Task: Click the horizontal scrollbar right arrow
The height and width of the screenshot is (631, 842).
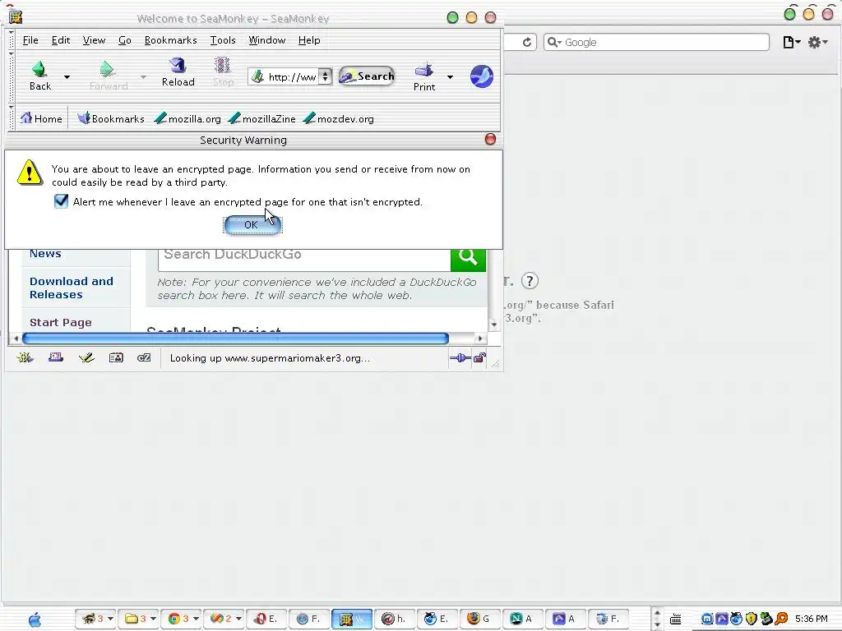Action: [480, 339]
